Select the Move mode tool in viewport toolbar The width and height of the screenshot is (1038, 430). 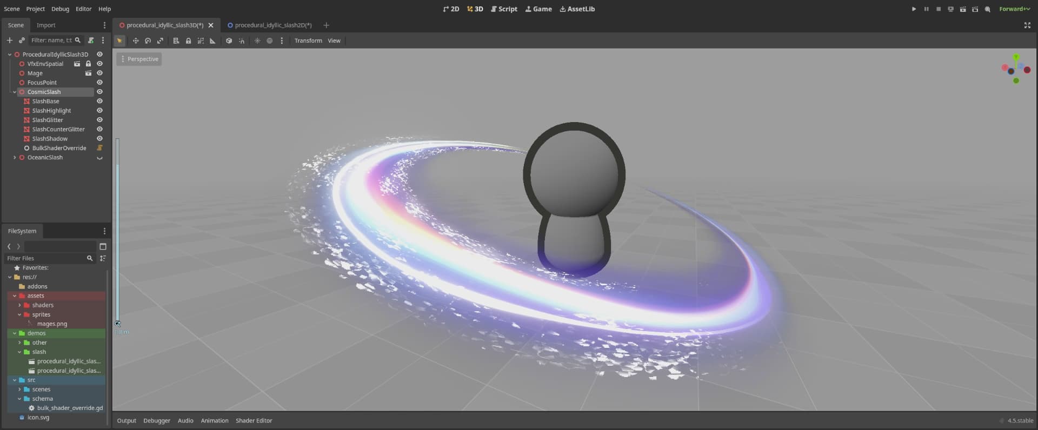click(135, 41)
